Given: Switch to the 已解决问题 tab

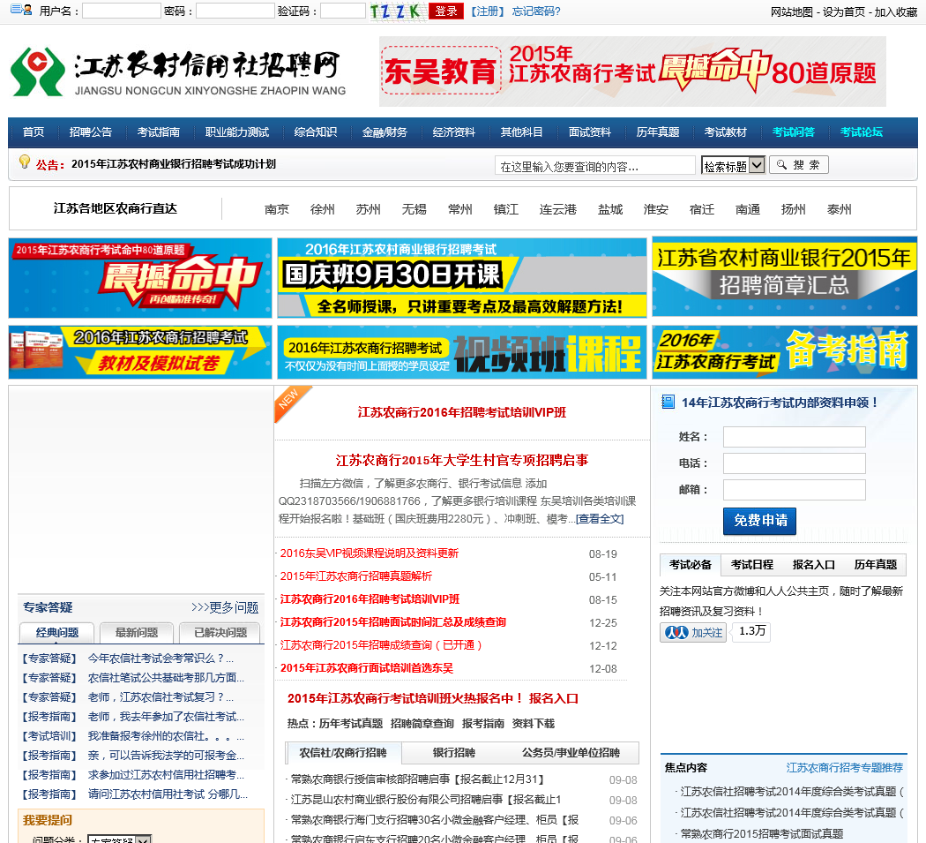Looking at the screenshot, I should tap(220, 633).
